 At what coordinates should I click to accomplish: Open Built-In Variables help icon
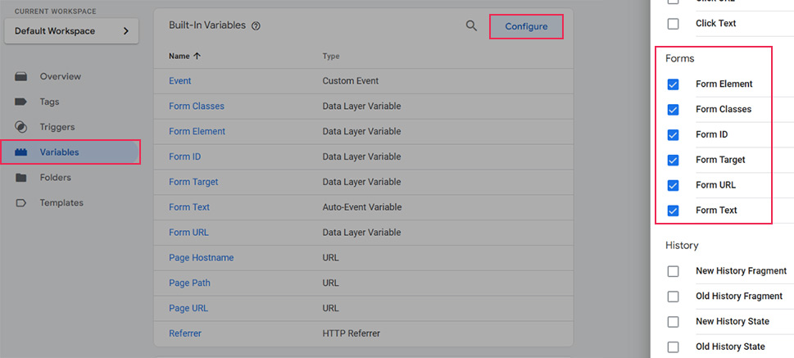pos(256,26)
